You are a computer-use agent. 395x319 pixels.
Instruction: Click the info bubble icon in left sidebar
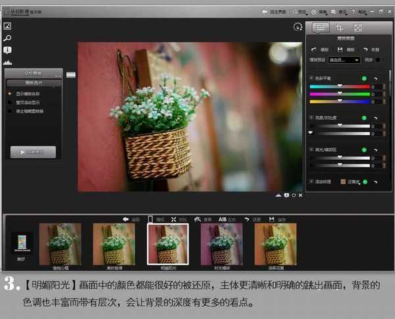(7, 50)
